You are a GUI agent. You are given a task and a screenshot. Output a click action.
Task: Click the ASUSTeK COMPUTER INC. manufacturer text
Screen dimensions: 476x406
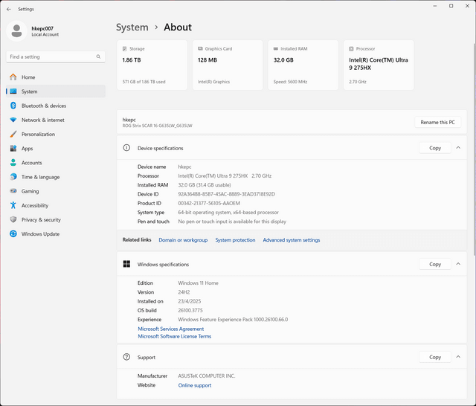point(207,376)
